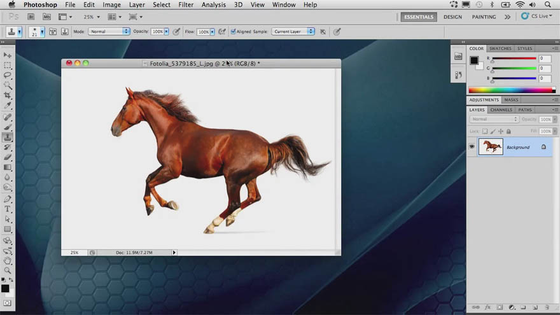Select the Rectangular Marquee tool
Image resolution: width=560 pixels, height=315 pixels.
(x=8, y=66)
